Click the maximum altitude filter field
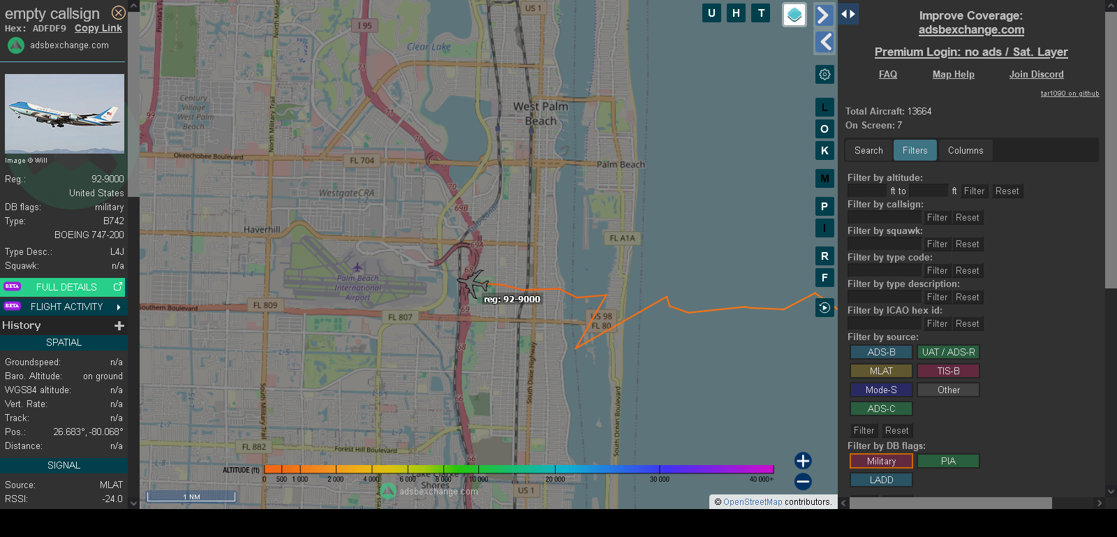 (x=928, y=191)
